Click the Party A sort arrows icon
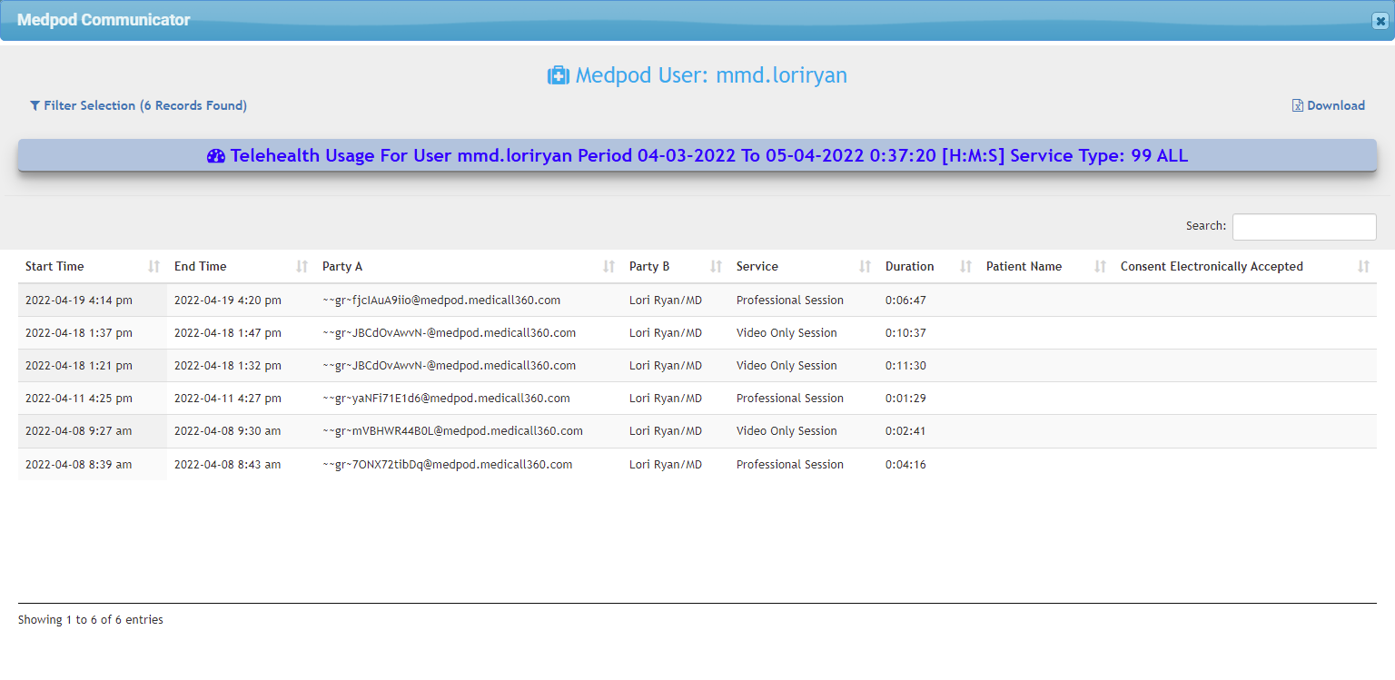Viewport: 1395px width, 680px height. 608,267
